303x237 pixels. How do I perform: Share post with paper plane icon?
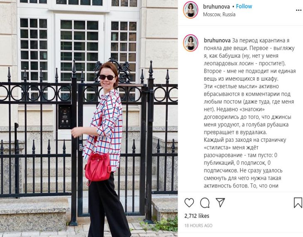coord(220,202)
